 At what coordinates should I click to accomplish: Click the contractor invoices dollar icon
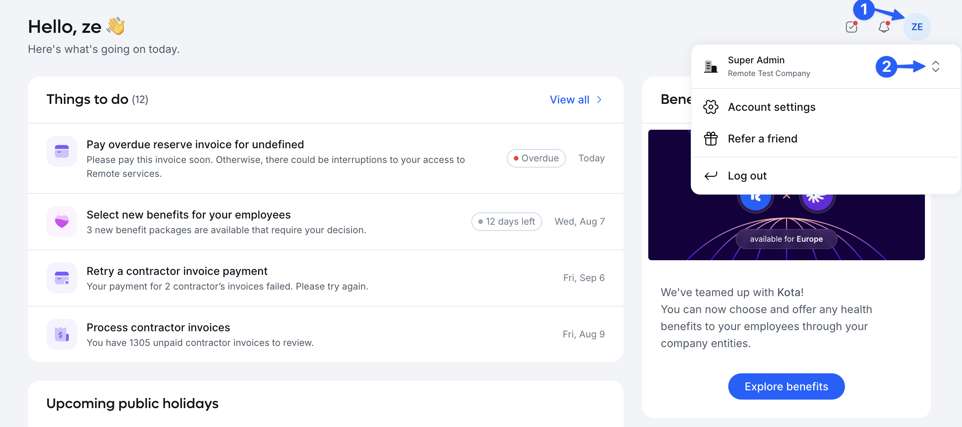click(62, 334)
